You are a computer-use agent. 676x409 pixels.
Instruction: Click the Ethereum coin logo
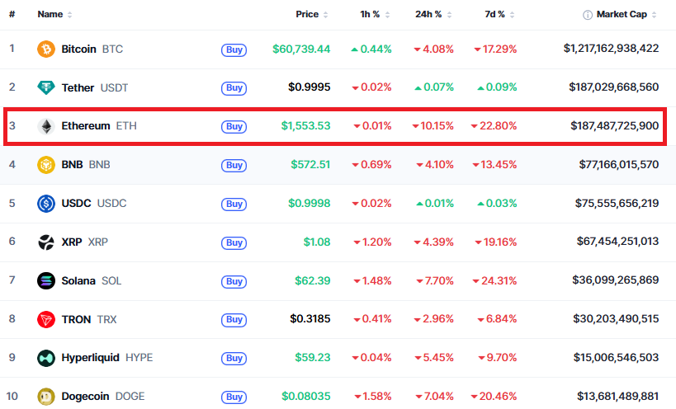(46, 126)
